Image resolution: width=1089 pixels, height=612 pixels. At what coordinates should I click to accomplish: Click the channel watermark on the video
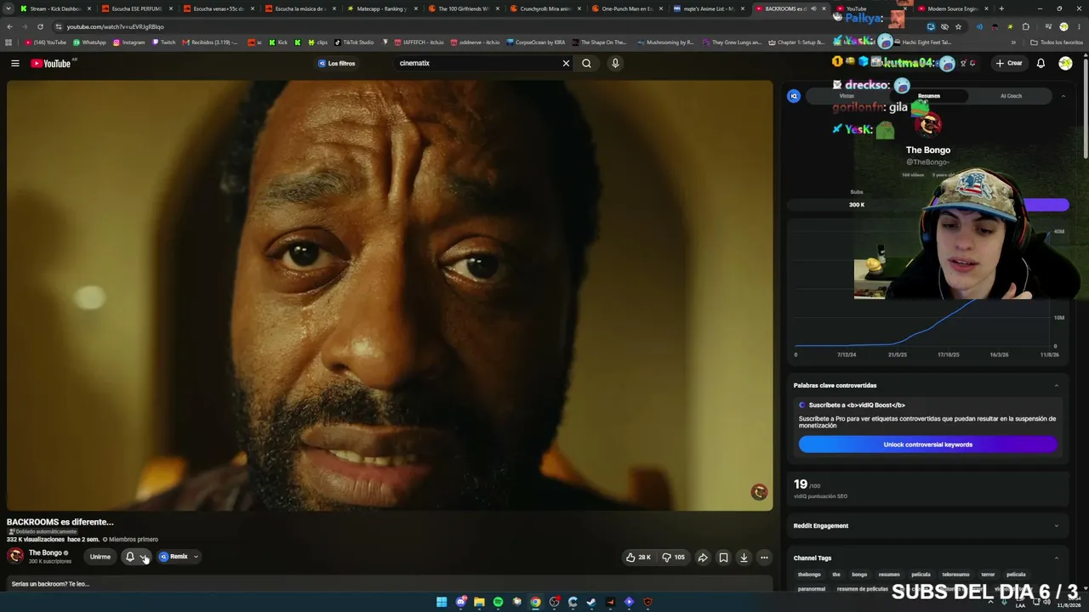(x=759, y=492)
